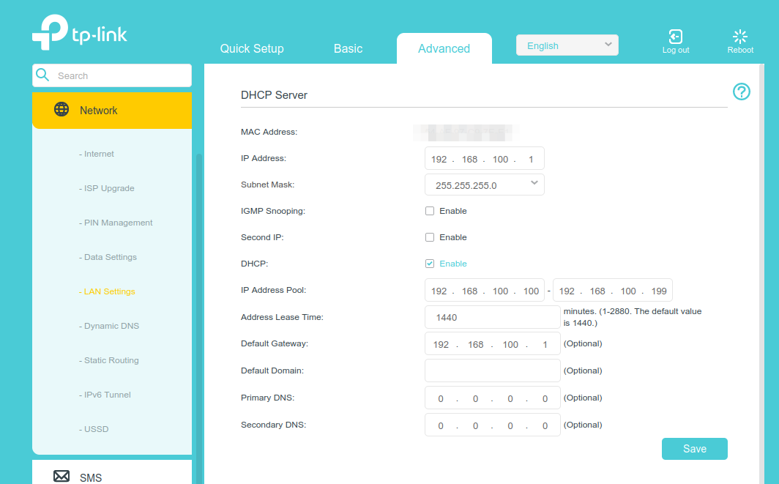
Task: Click the sidebar vertical scrollbar
Action: pyautogui.click(x=199, y=318)
